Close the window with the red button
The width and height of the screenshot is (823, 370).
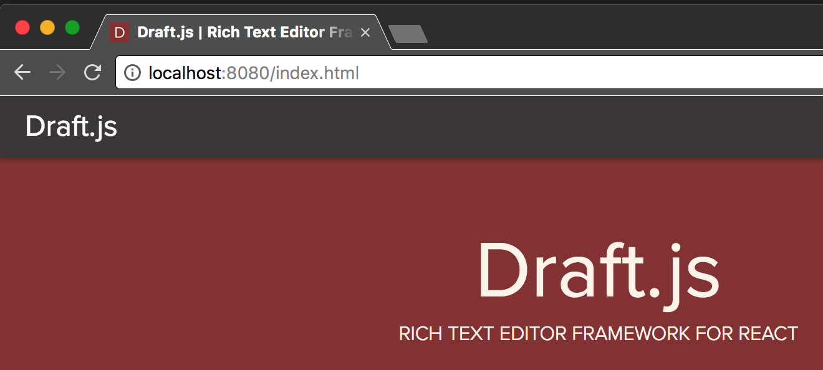22,27
